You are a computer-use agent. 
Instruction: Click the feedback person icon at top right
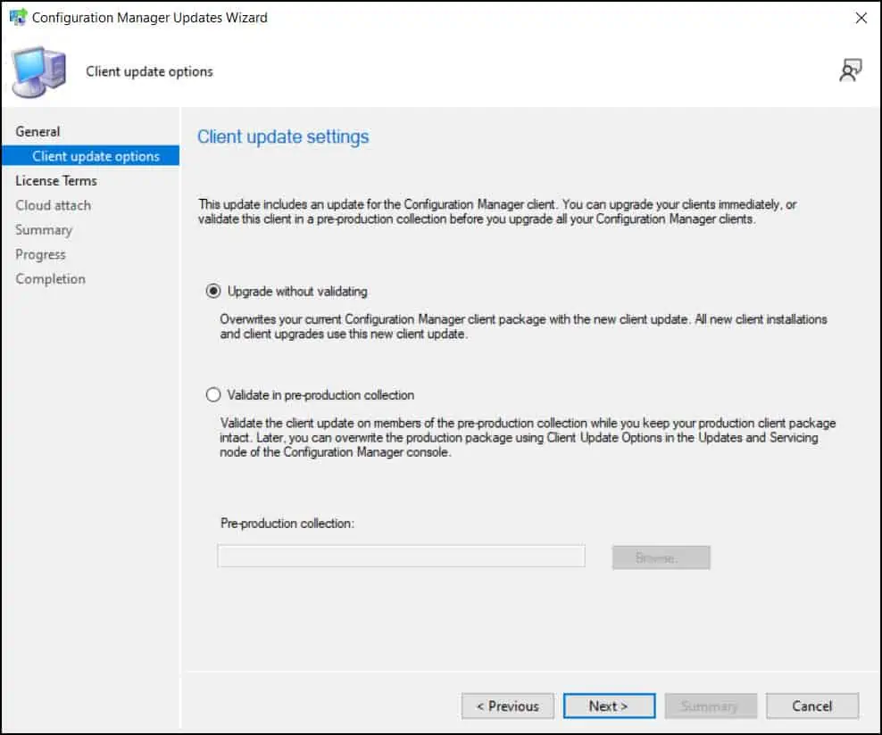click(850, 70)
